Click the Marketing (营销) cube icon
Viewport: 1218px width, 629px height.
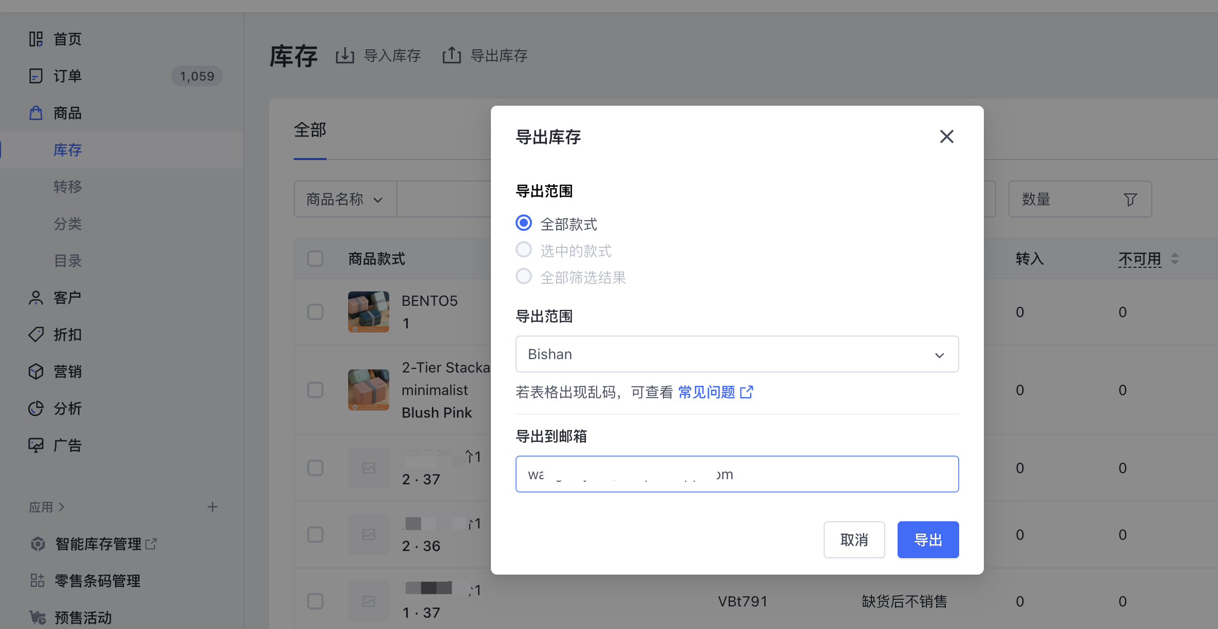[x=36, y=371]
